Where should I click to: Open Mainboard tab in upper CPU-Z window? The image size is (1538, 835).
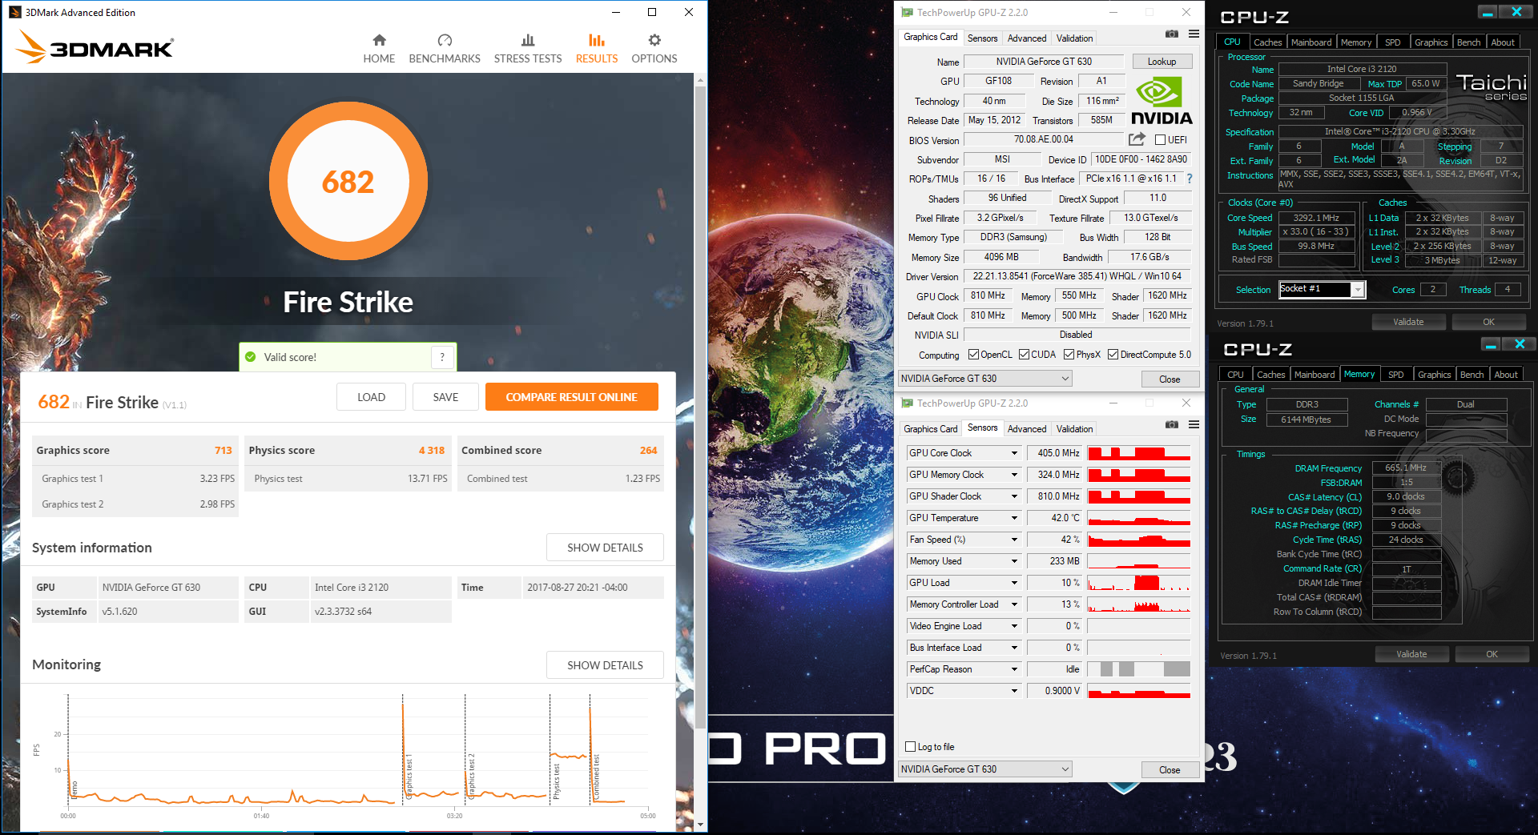pos(1311,42)
